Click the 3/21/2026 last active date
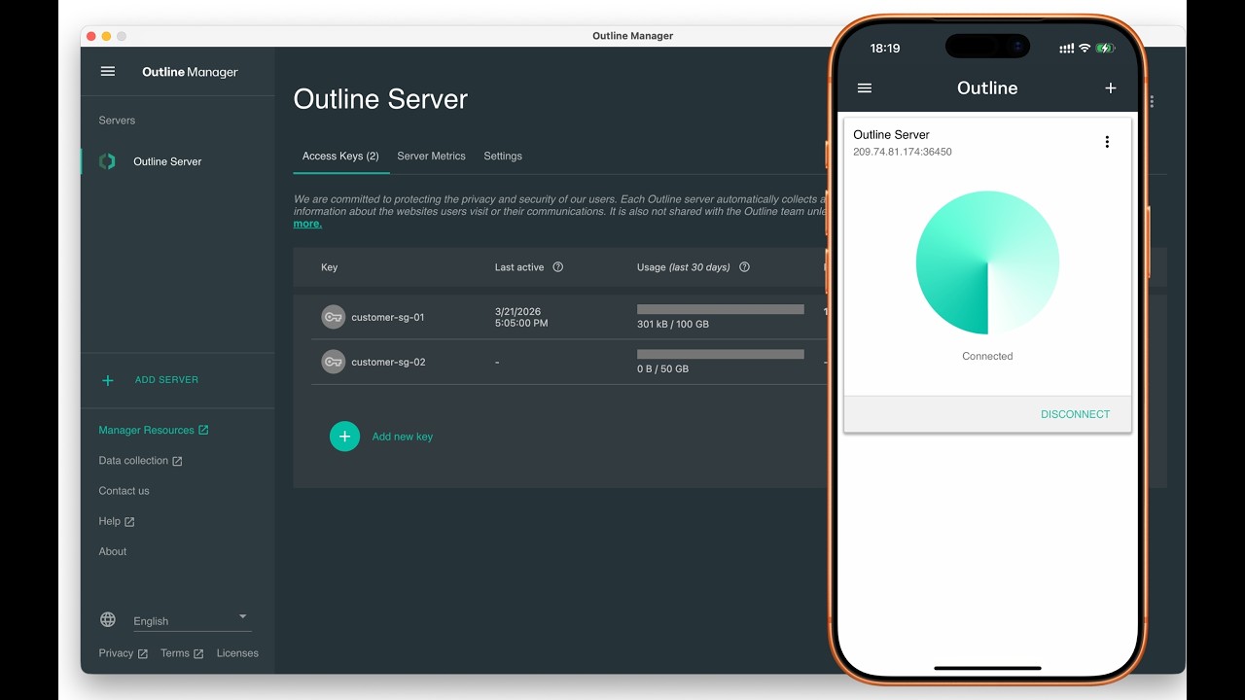Viewport: 1245px width, 700px height. pos(517,312)
